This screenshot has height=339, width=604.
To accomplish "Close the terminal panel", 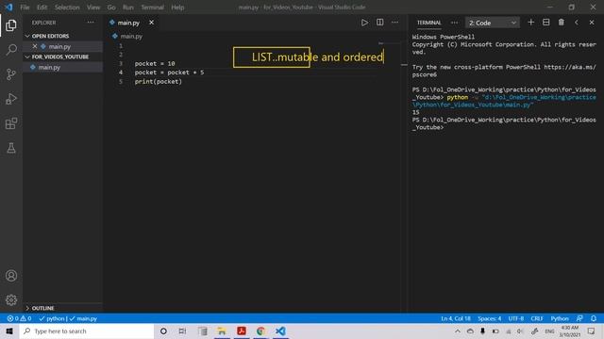I will coord(592,23).
